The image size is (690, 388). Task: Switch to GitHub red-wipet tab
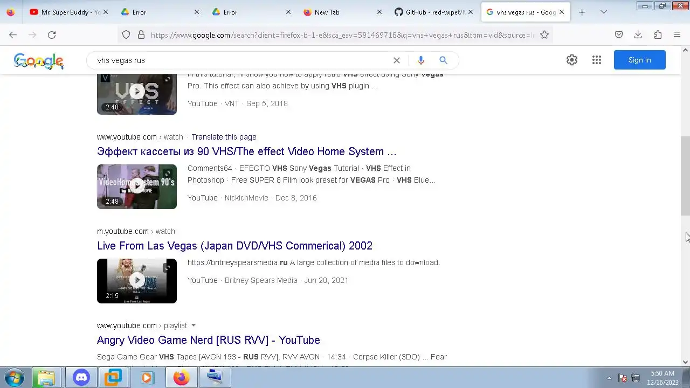coord(434,12)
